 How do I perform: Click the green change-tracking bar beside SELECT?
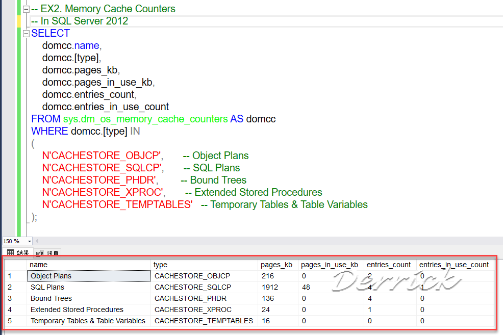pos(19,33)
